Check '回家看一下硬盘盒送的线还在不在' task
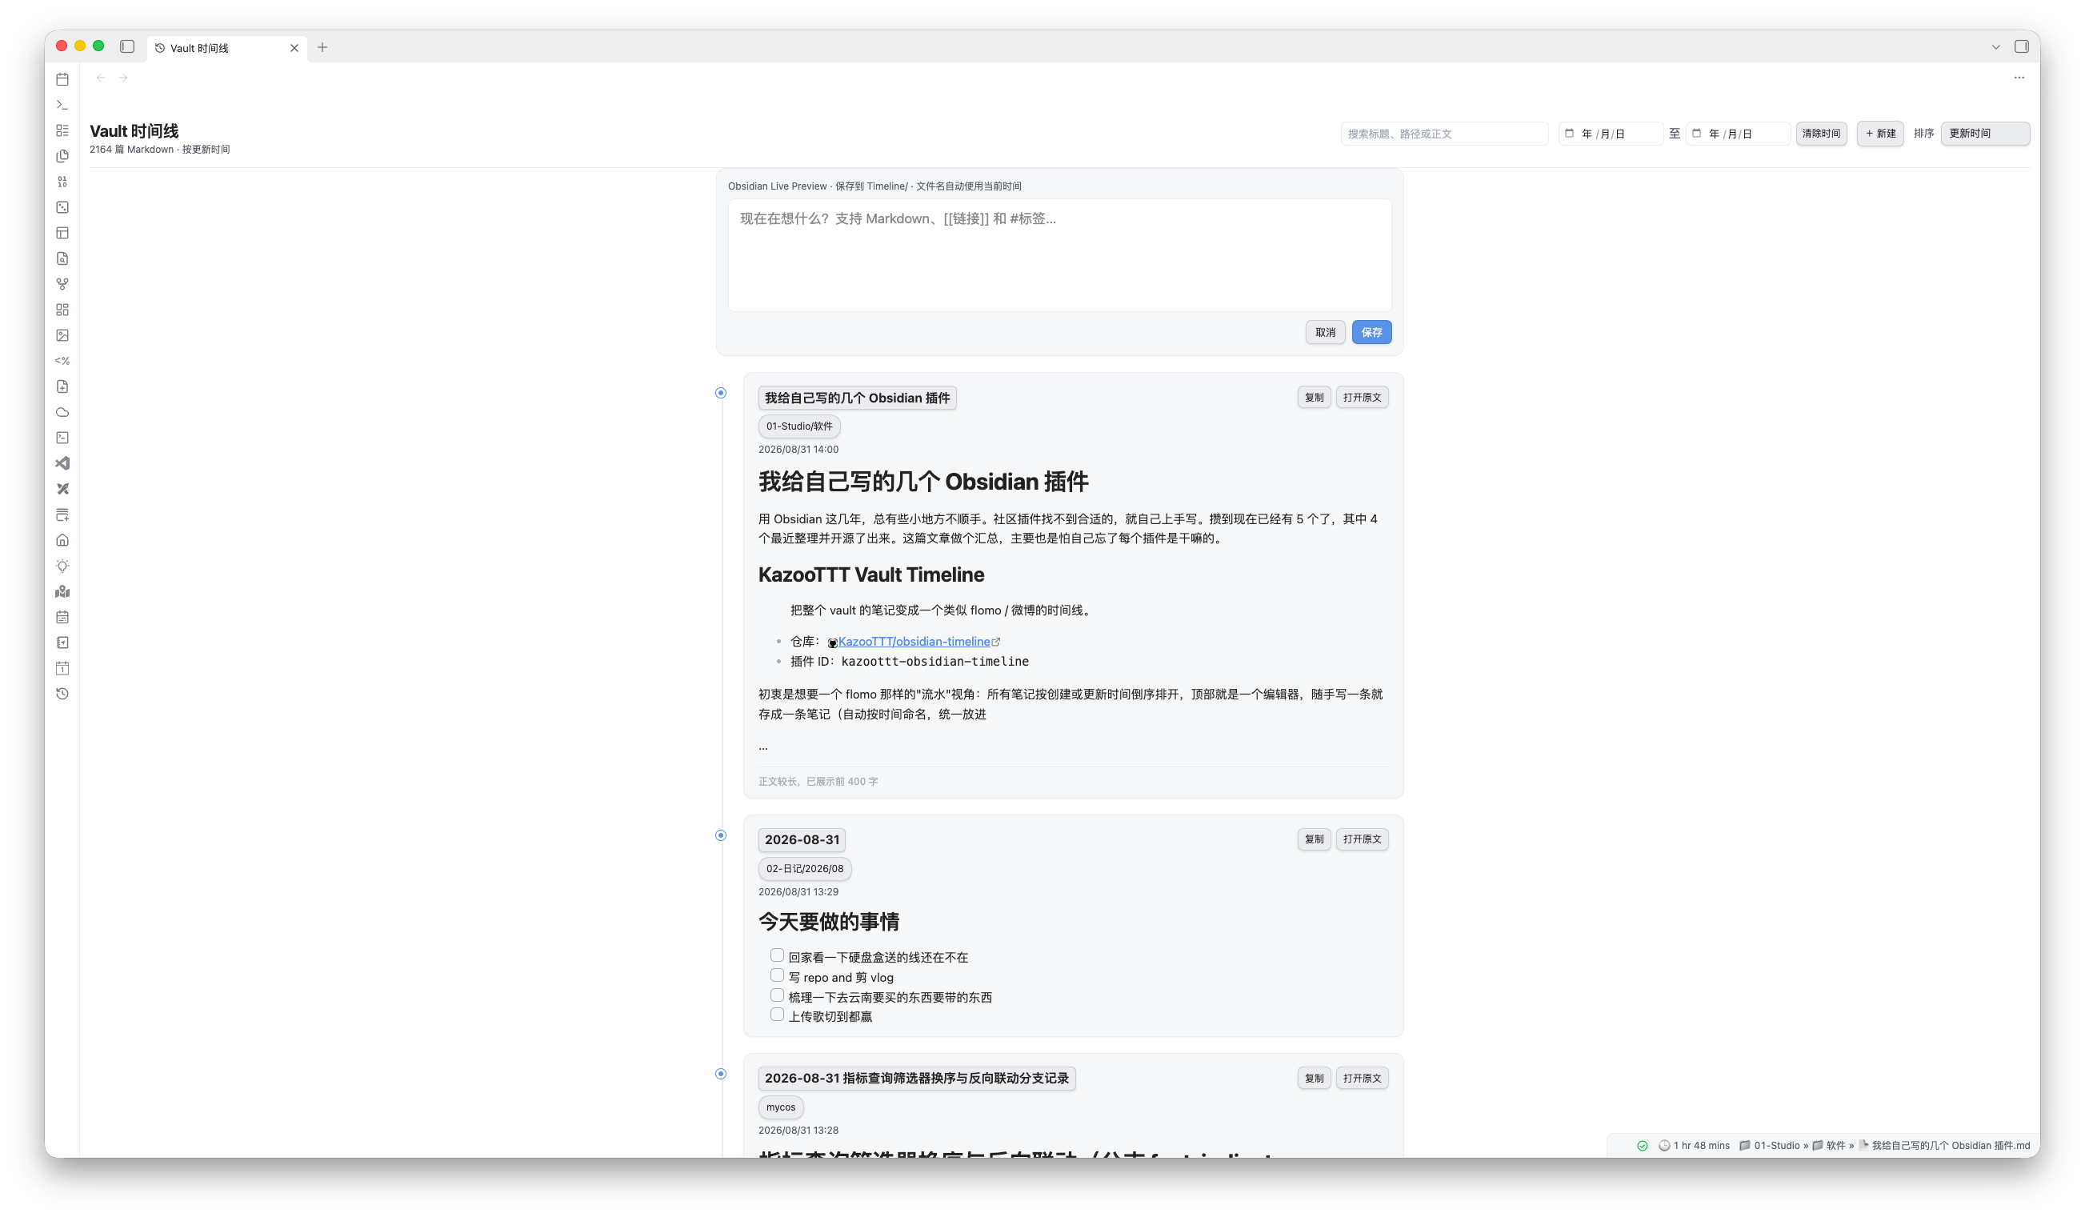The width and height of the screenshot is (2085, 1217). tap(777, 956)
